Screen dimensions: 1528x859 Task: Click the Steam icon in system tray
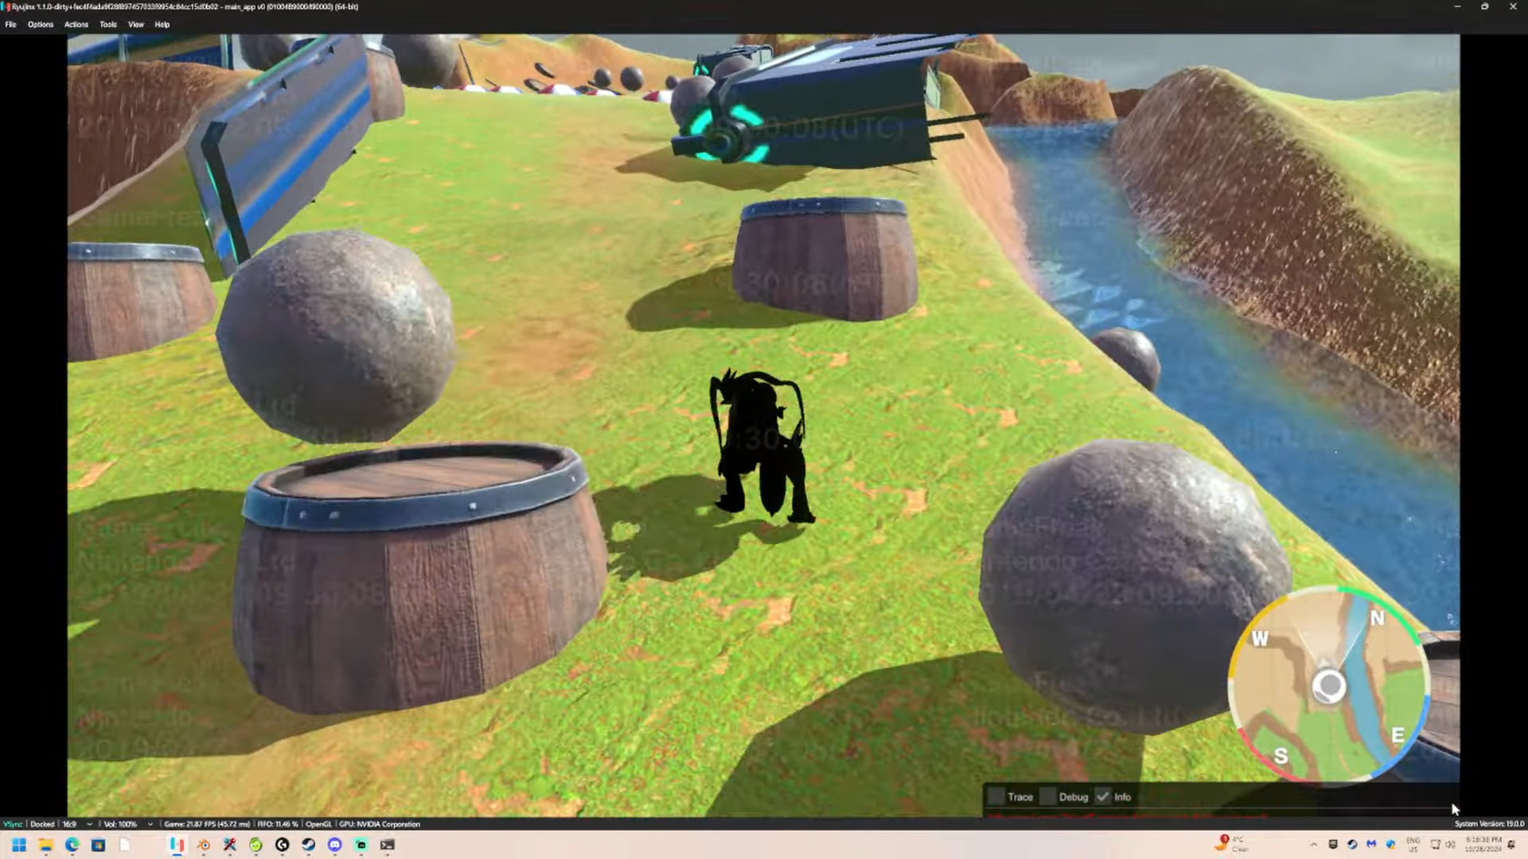tap(1352, 845)
